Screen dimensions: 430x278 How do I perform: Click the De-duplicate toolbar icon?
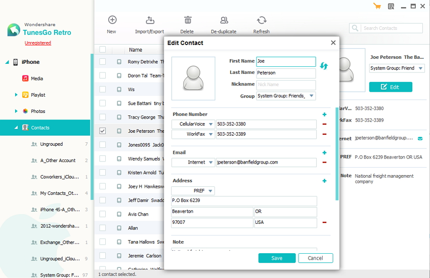pyautogui.click(x=224, y=20)
